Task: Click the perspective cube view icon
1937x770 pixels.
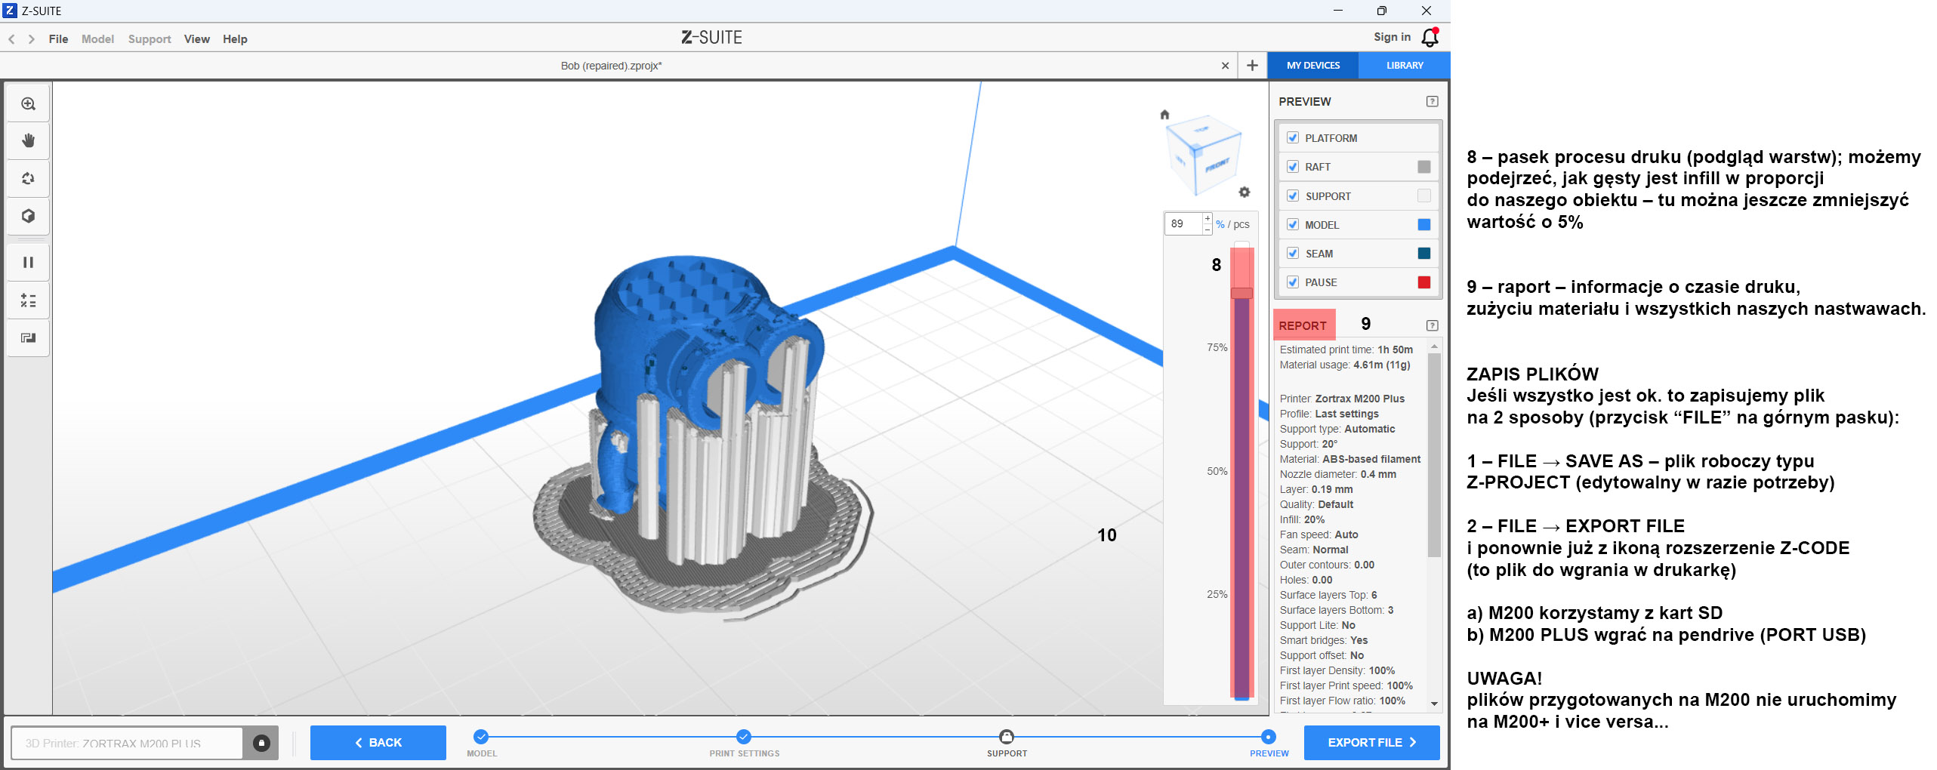Action: pyautogui.click(x=28, y=216)
